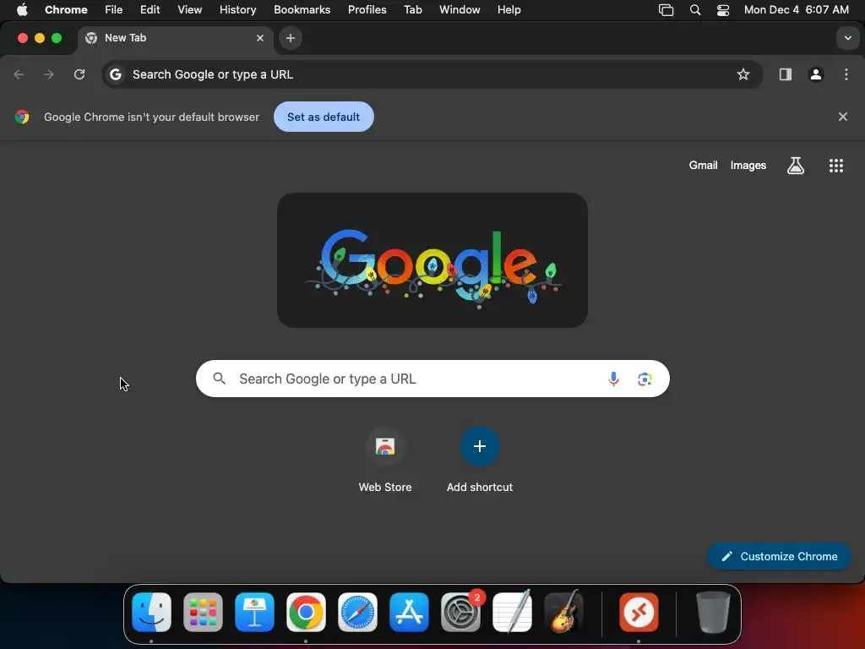Click the Google G icon in address bar
This screenshot has height=649, width=865.
pos(115,74)
